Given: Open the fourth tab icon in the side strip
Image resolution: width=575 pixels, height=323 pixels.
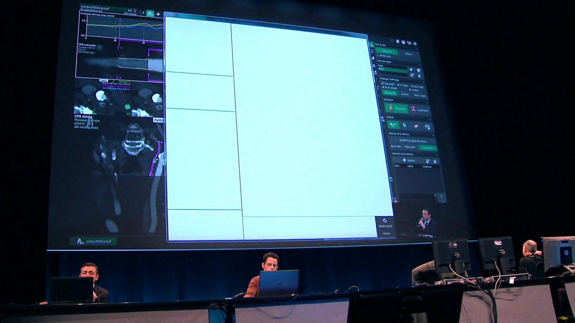Looking at the screenshot, I should (374, 65).
